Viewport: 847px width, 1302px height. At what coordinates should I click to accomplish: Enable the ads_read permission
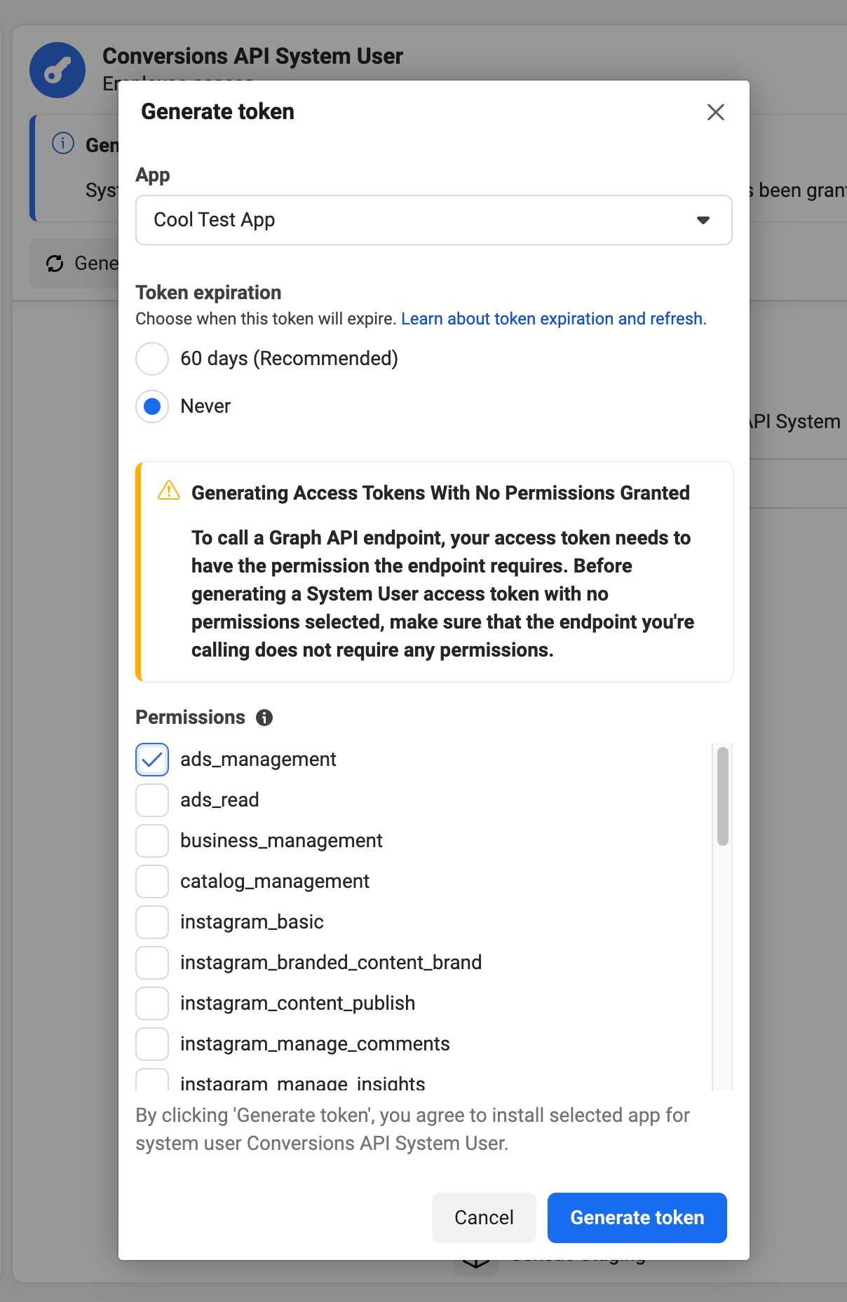point(152,800)
